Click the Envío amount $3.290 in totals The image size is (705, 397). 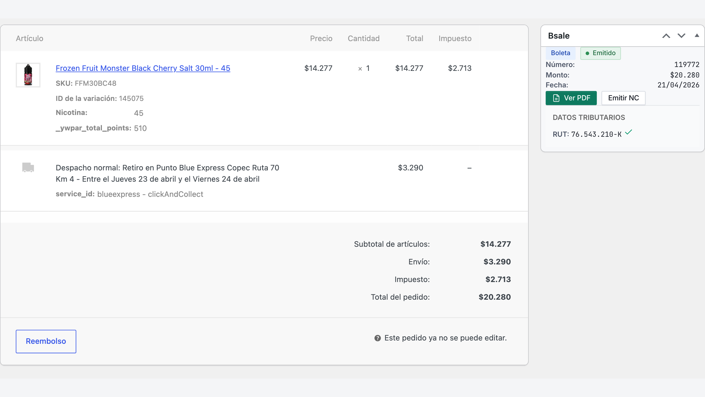(x=497, y=262)
